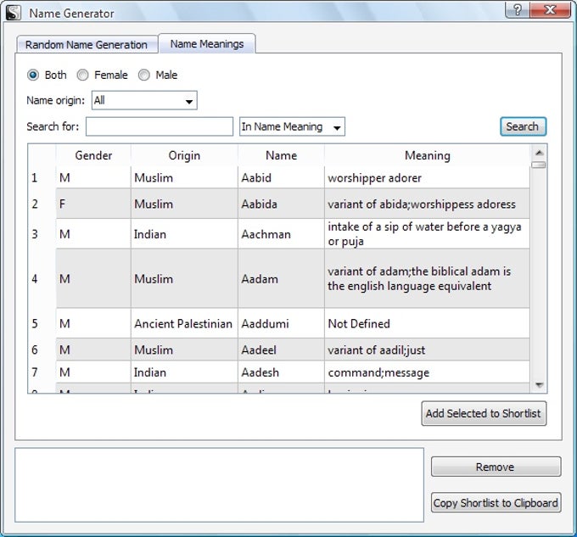Click the Muslim origin cell for Aadam
Viewport: 577px width, 537px height.
[184, 278]
